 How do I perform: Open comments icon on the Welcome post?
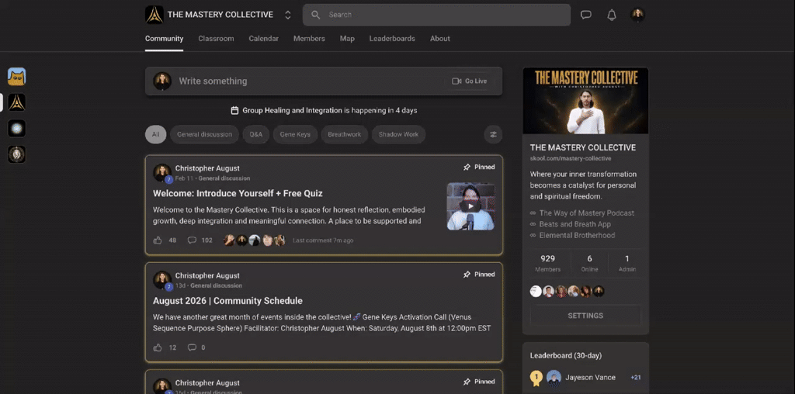coord(192,240)
